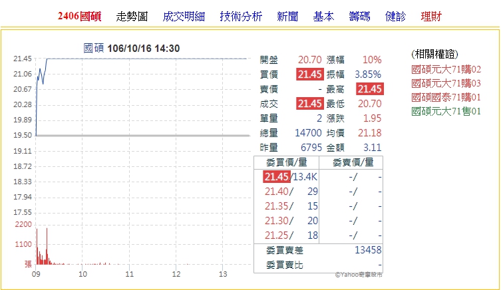
Task: Click the bid price 21.35
Action: 277,206
